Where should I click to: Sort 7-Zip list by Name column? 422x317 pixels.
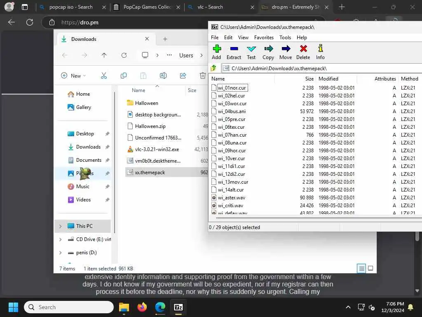[x=218, y=79]
